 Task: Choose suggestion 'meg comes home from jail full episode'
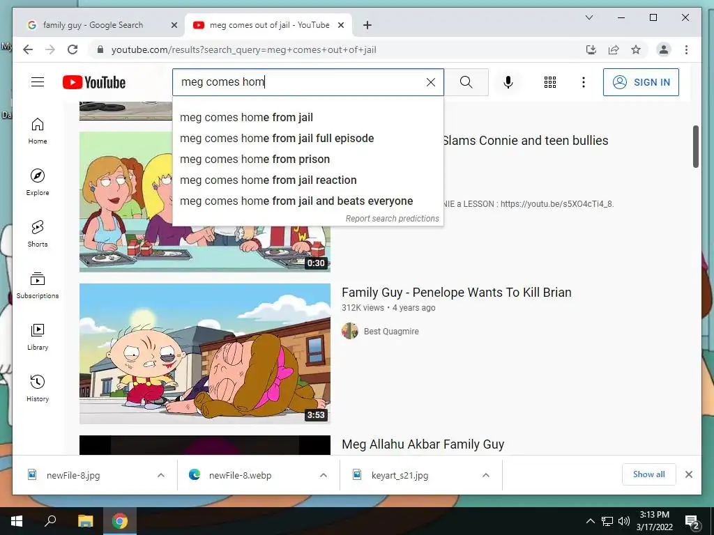(x=307, y=139)
